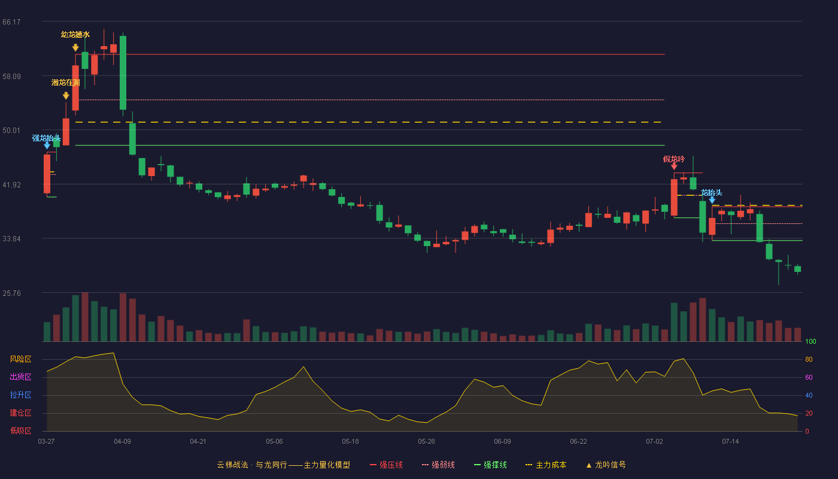838x479 pixels.
Task: Click the 41.92 price axis label
Action: tap(11, 185)
